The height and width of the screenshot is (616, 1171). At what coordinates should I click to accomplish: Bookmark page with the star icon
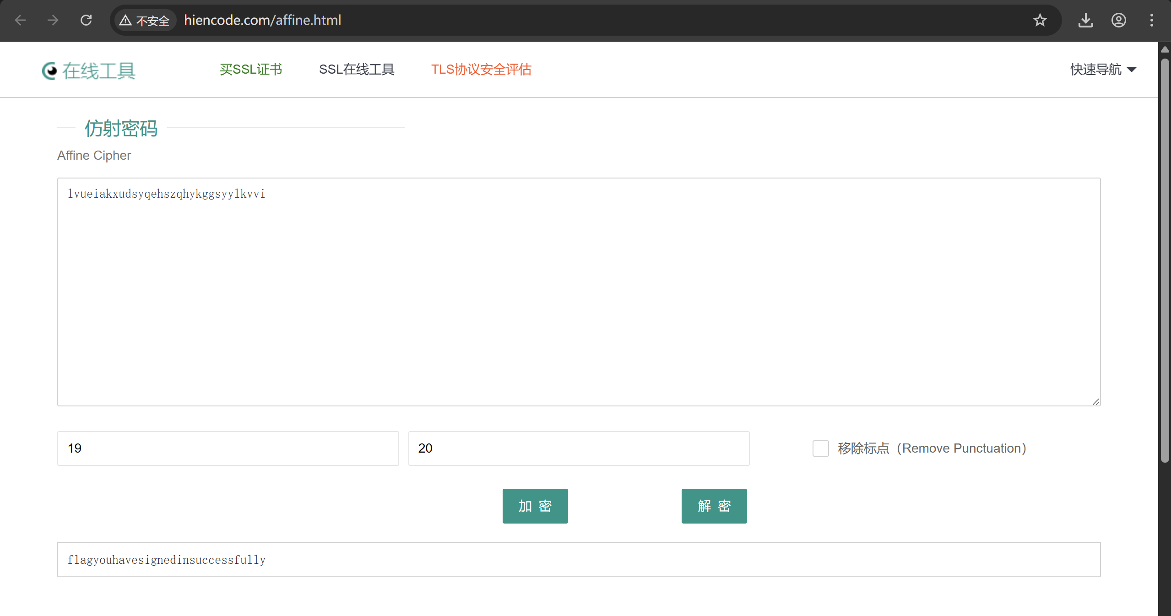point(1040,20)
